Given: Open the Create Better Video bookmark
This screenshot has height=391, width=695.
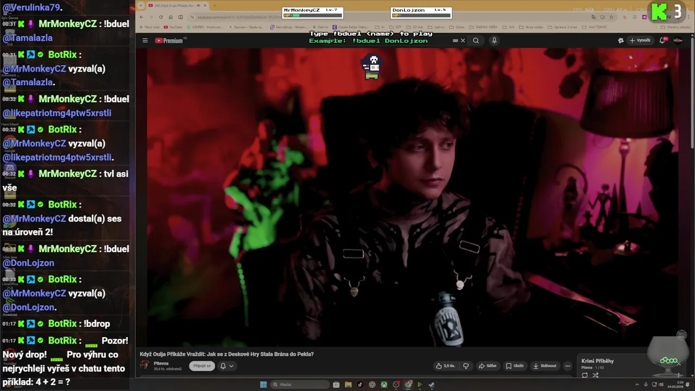Looking at the screenshot, I should [x=351, y=27].
